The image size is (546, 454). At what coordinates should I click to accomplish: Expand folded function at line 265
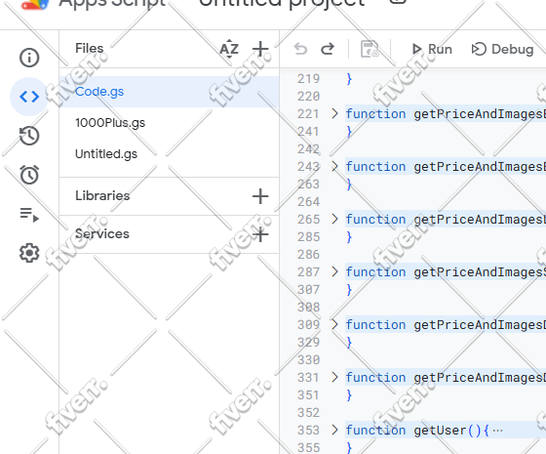(334, 219)
